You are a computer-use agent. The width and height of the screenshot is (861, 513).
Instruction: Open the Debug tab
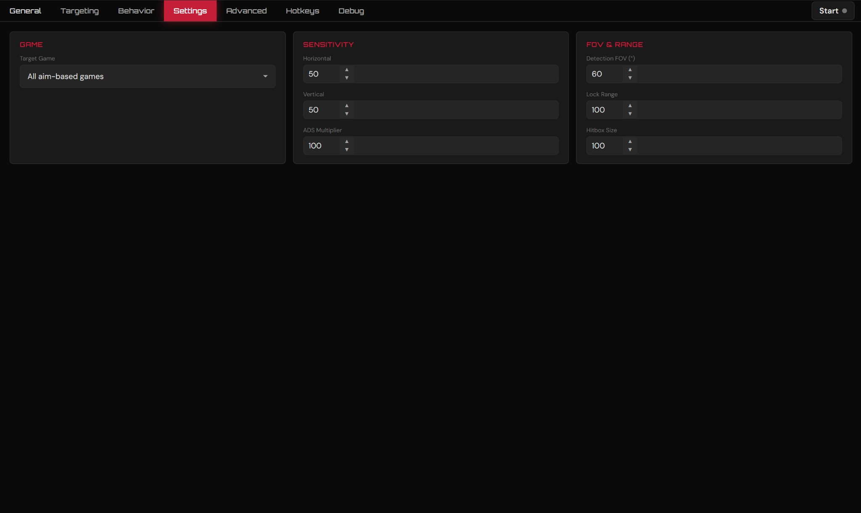pyautogui.click(x=351, y=11)
